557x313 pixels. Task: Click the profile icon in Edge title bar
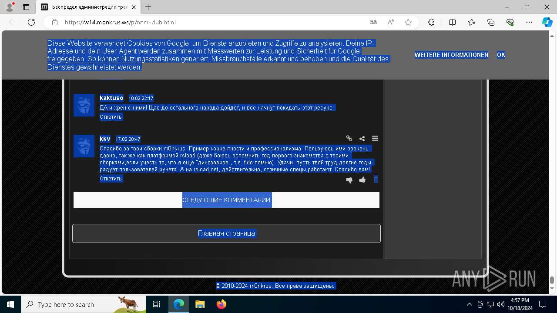[10, 7]
